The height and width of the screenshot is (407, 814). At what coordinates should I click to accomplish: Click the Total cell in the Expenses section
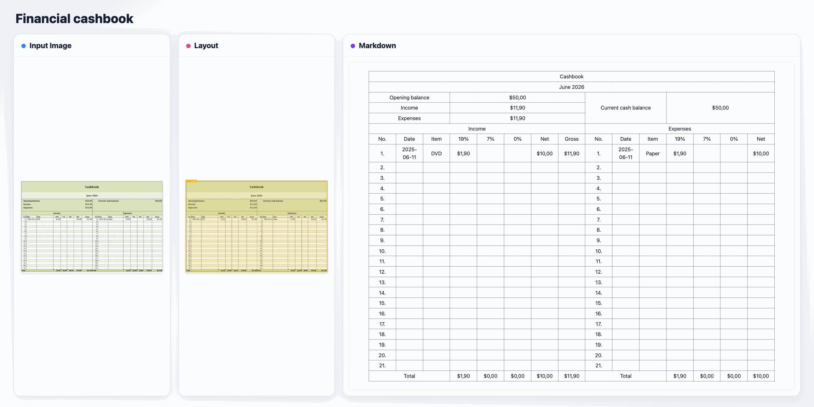pos(626,376)
